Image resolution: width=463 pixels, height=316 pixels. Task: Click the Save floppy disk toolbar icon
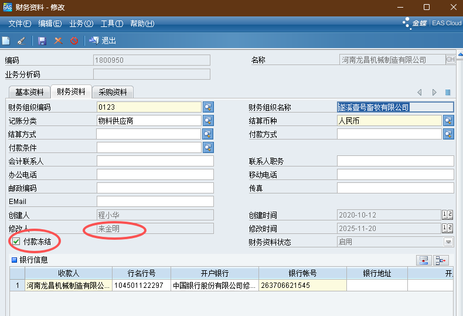coord(42,41)
